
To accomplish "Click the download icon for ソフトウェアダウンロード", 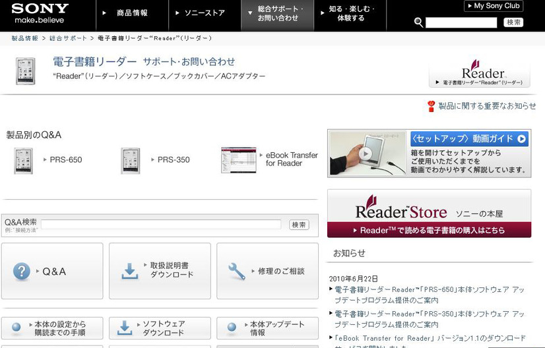I will pyautogui.click(x=125, y=328).
